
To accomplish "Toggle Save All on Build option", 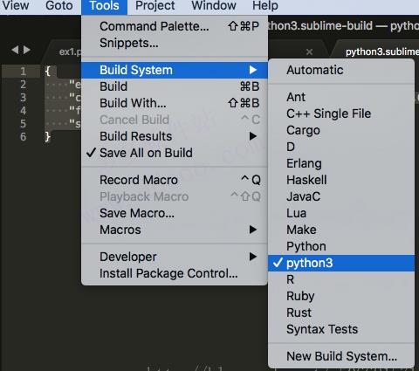I will pyautogui.click(x=175, y=153).
